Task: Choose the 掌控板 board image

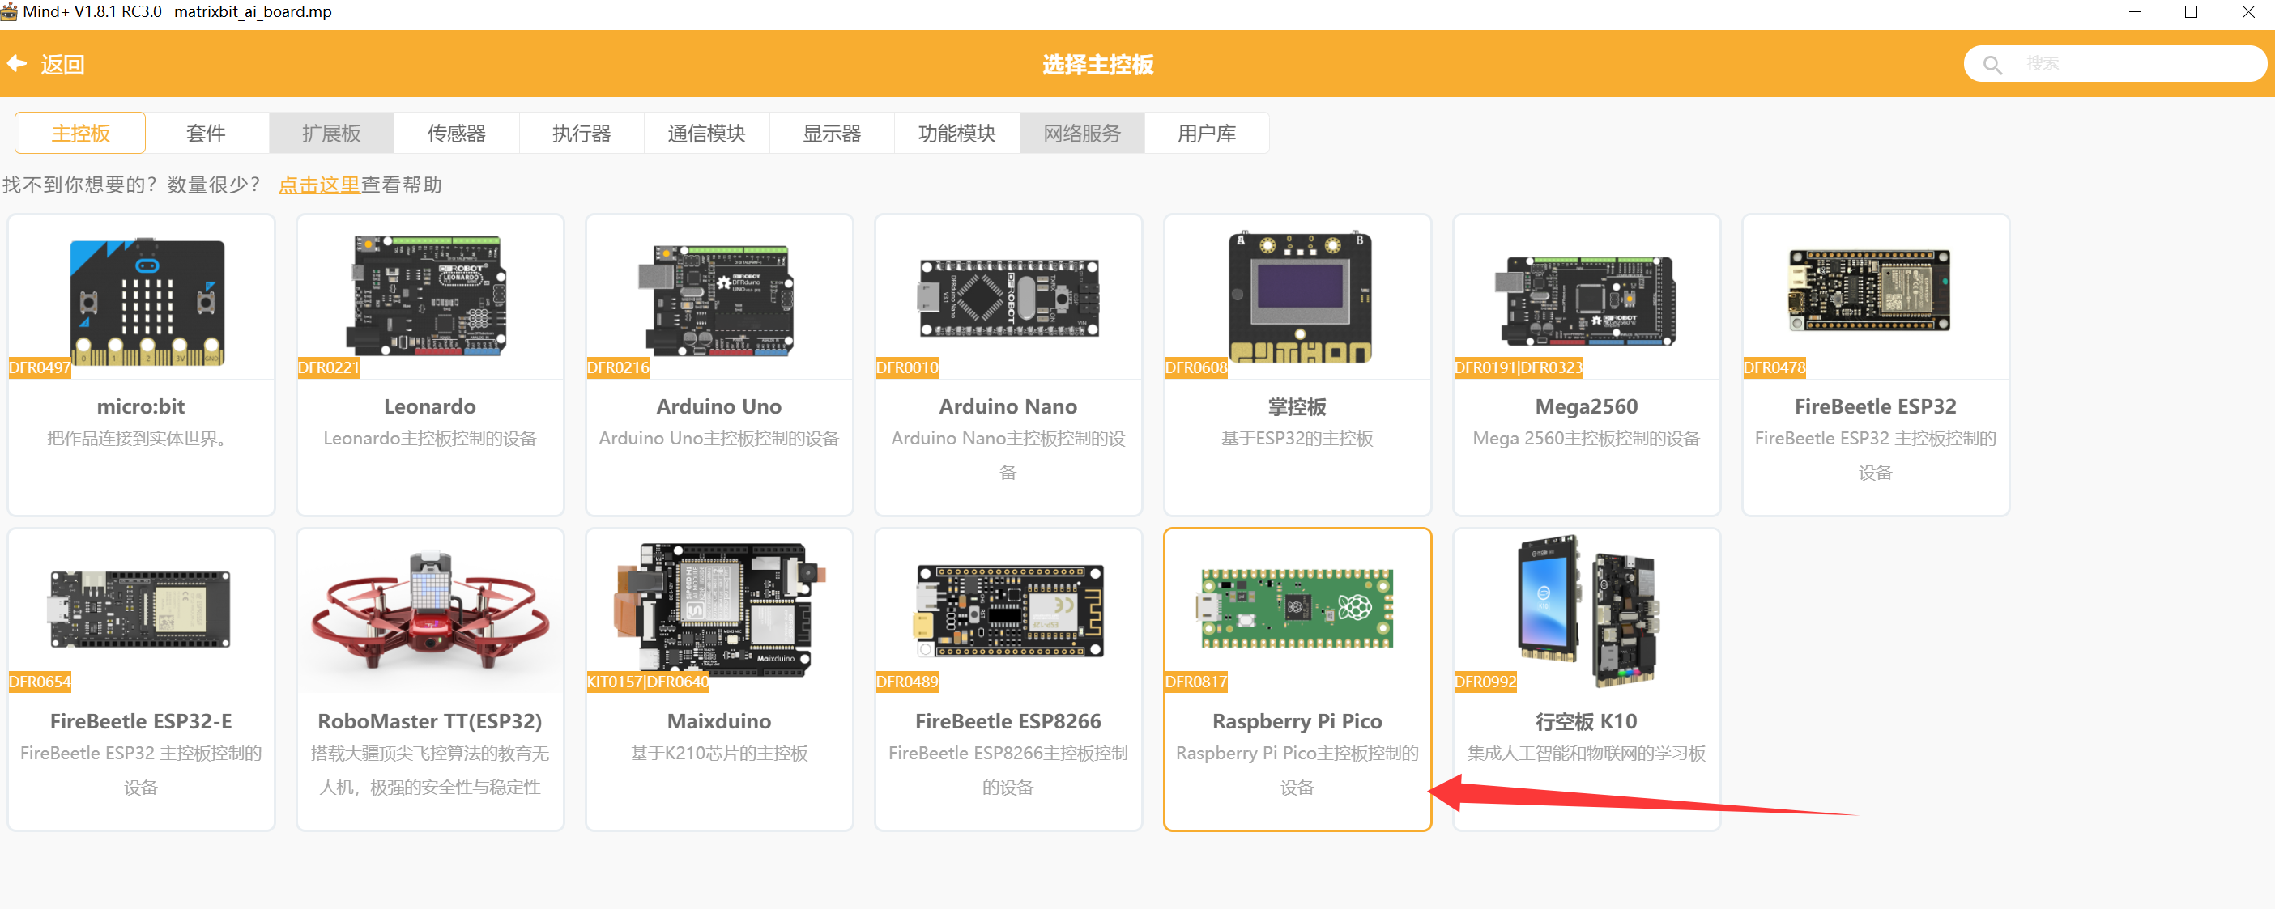Action: pyautogui.click(x=1299, y=297)
